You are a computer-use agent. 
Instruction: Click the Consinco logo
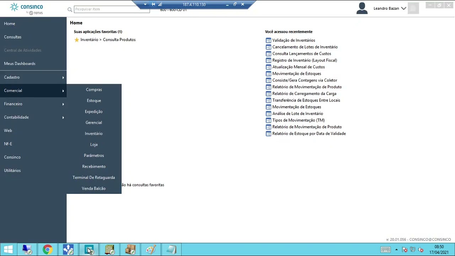26,9
